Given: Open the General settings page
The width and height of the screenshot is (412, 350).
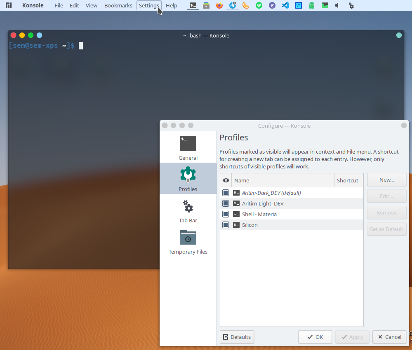Looking at the screenshot, I should click(x=188, y=147).
